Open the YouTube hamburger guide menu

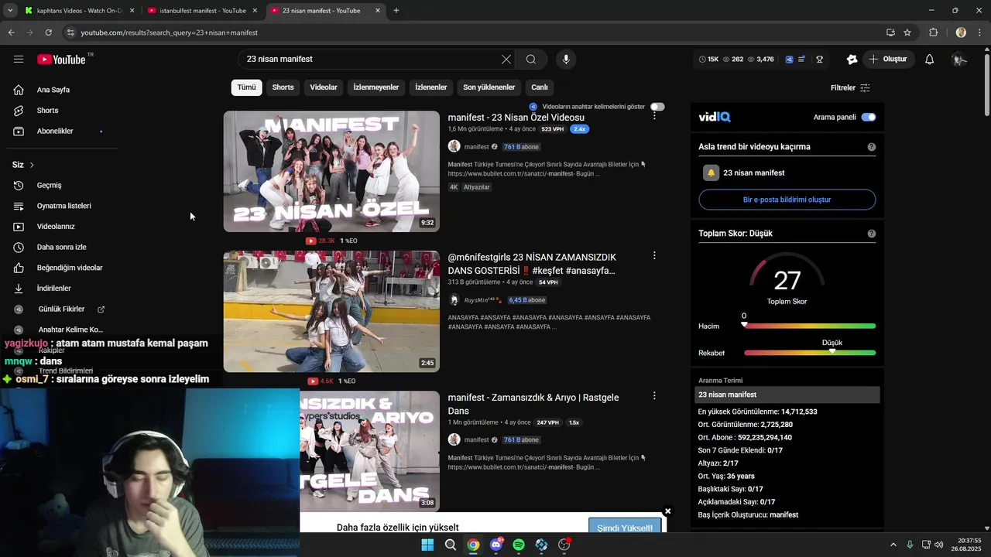click(x=19, y=60)
